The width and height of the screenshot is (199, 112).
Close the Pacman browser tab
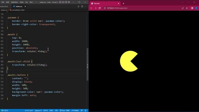(x=118, y=3)
